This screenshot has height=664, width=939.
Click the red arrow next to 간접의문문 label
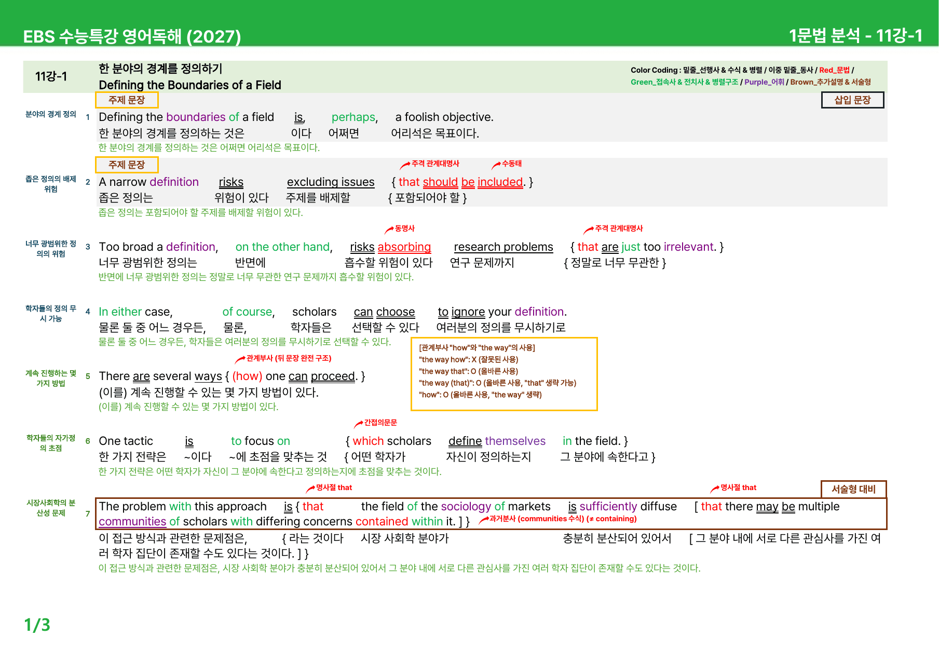[358, 424]
